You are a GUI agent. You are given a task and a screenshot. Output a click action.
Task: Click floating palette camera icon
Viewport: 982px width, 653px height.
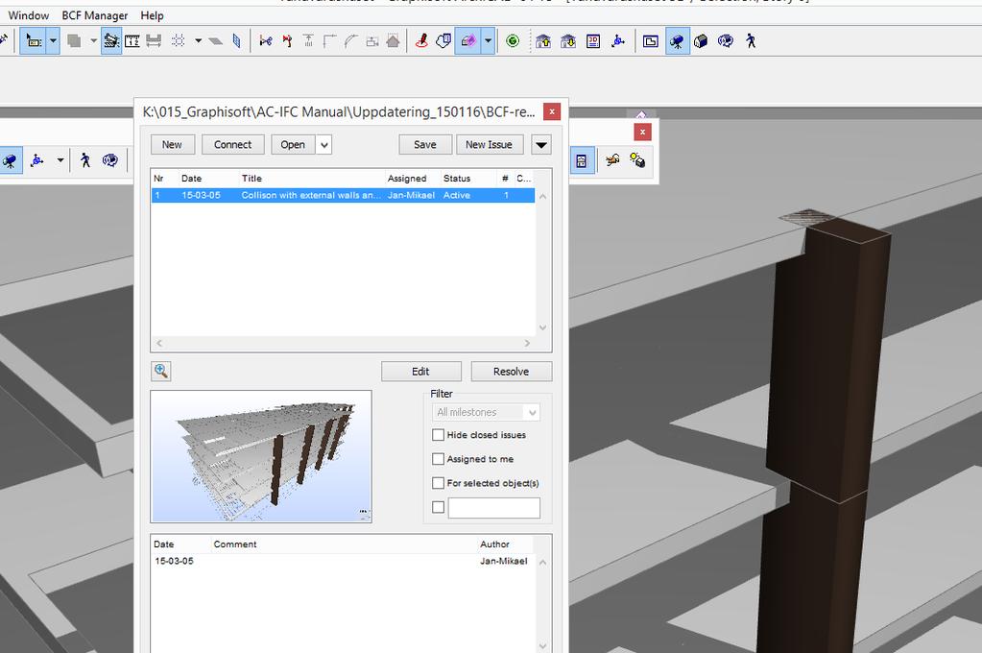point(9,160)
